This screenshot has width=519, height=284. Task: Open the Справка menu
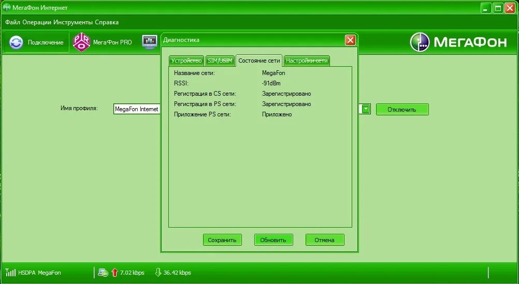tap(107, 22)
